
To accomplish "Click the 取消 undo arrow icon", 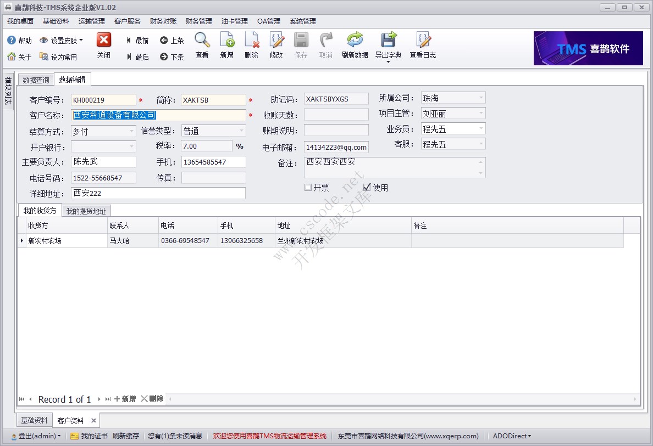I will [325, 40].
